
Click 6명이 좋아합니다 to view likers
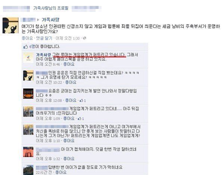[44, 46]
